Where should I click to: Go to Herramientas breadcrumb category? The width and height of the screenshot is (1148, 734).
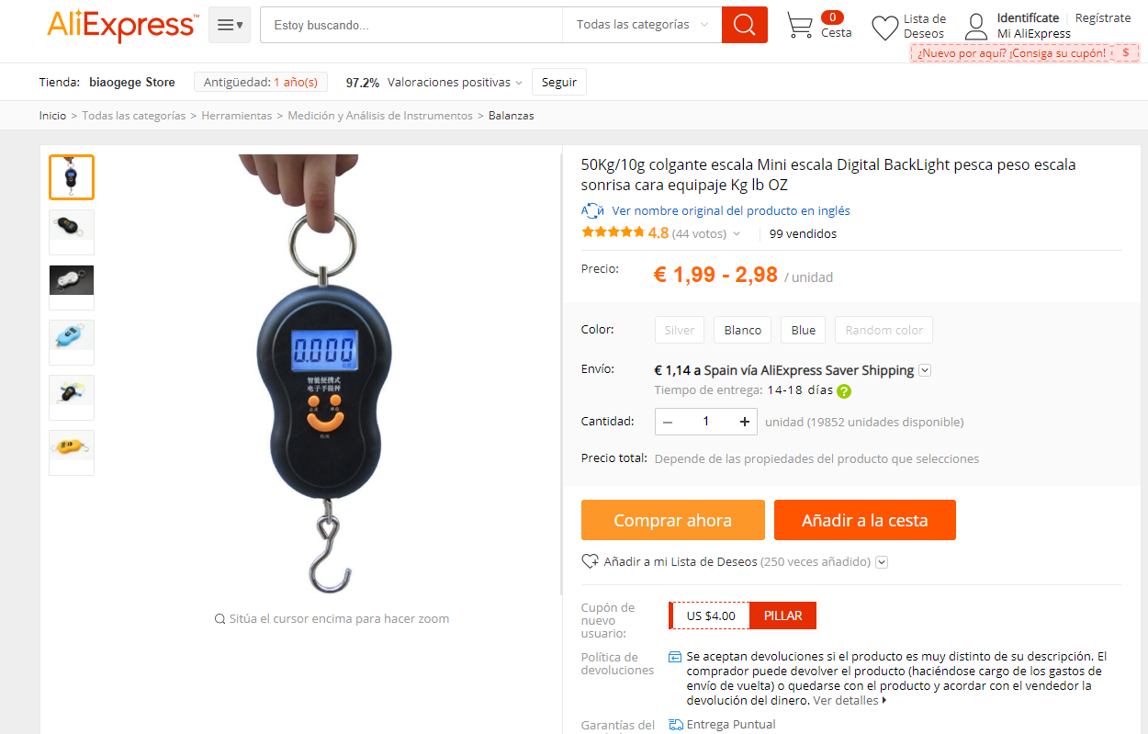pyautogui.click(x=237, y=116)
